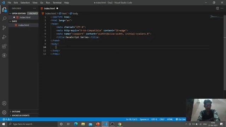The width and height of the screenshot is (226, 127).
Task: Open the Go menu
Action: tap(42, 2)
